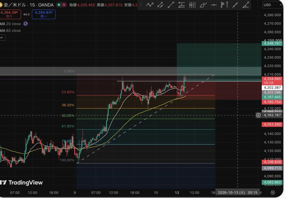Click the 4,162.167 crosshair price label
This screenshot has width=285, height=198.
coord(272,115)
